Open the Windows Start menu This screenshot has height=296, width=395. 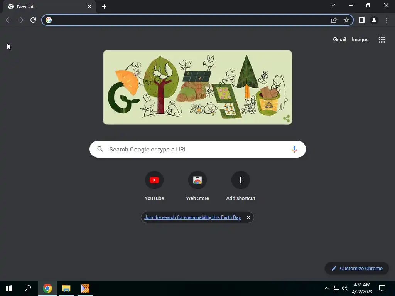(x=9, y=288)
